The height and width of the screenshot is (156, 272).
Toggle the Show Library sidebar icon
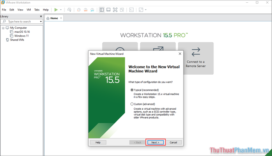tap(102, 10)
